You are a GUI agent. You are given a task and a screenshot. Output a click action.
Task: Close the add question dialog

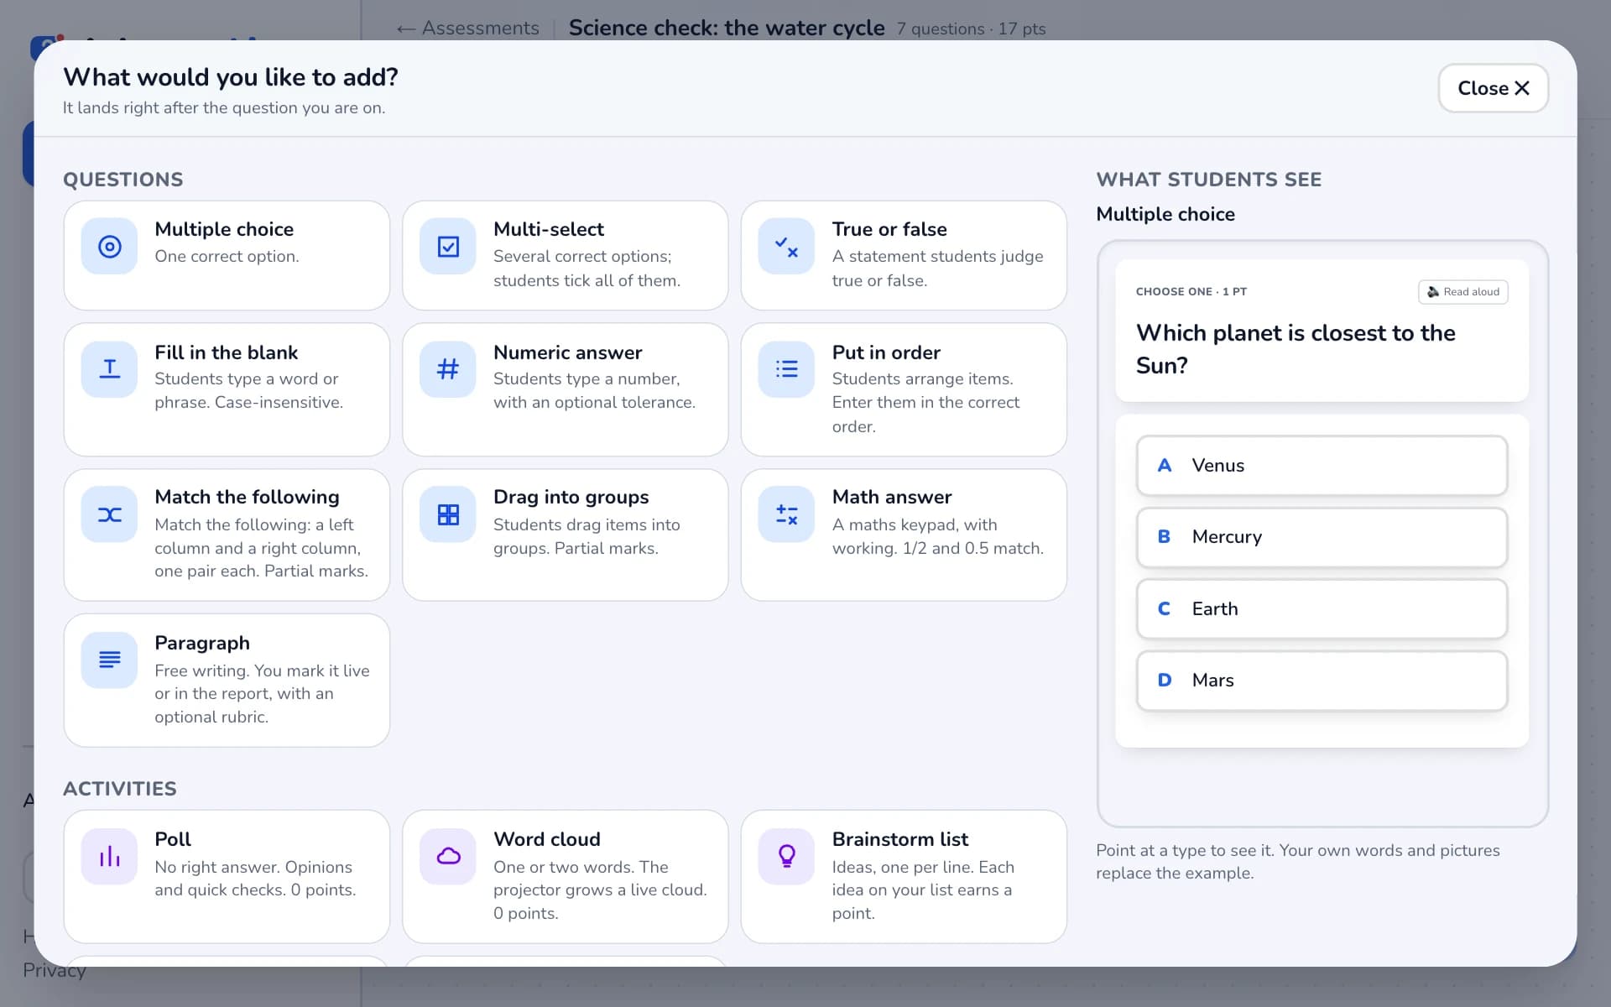point(1493,88)
